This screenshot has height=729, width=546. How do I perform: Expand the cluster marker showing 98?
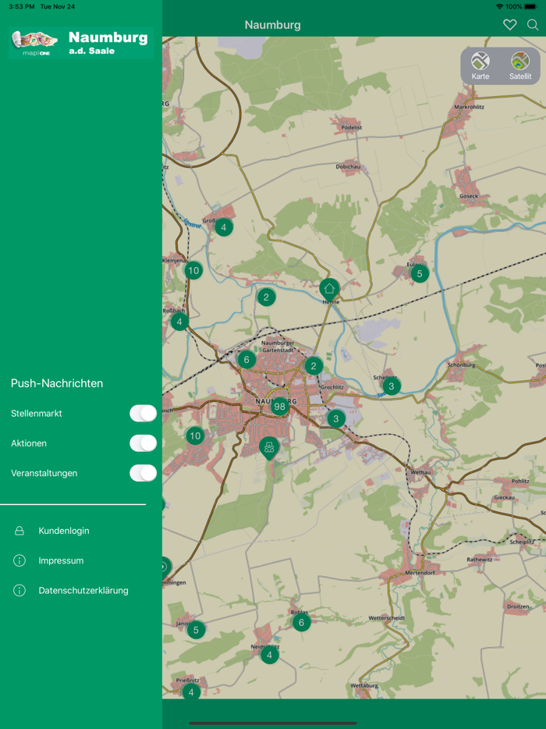coord(279,407)
